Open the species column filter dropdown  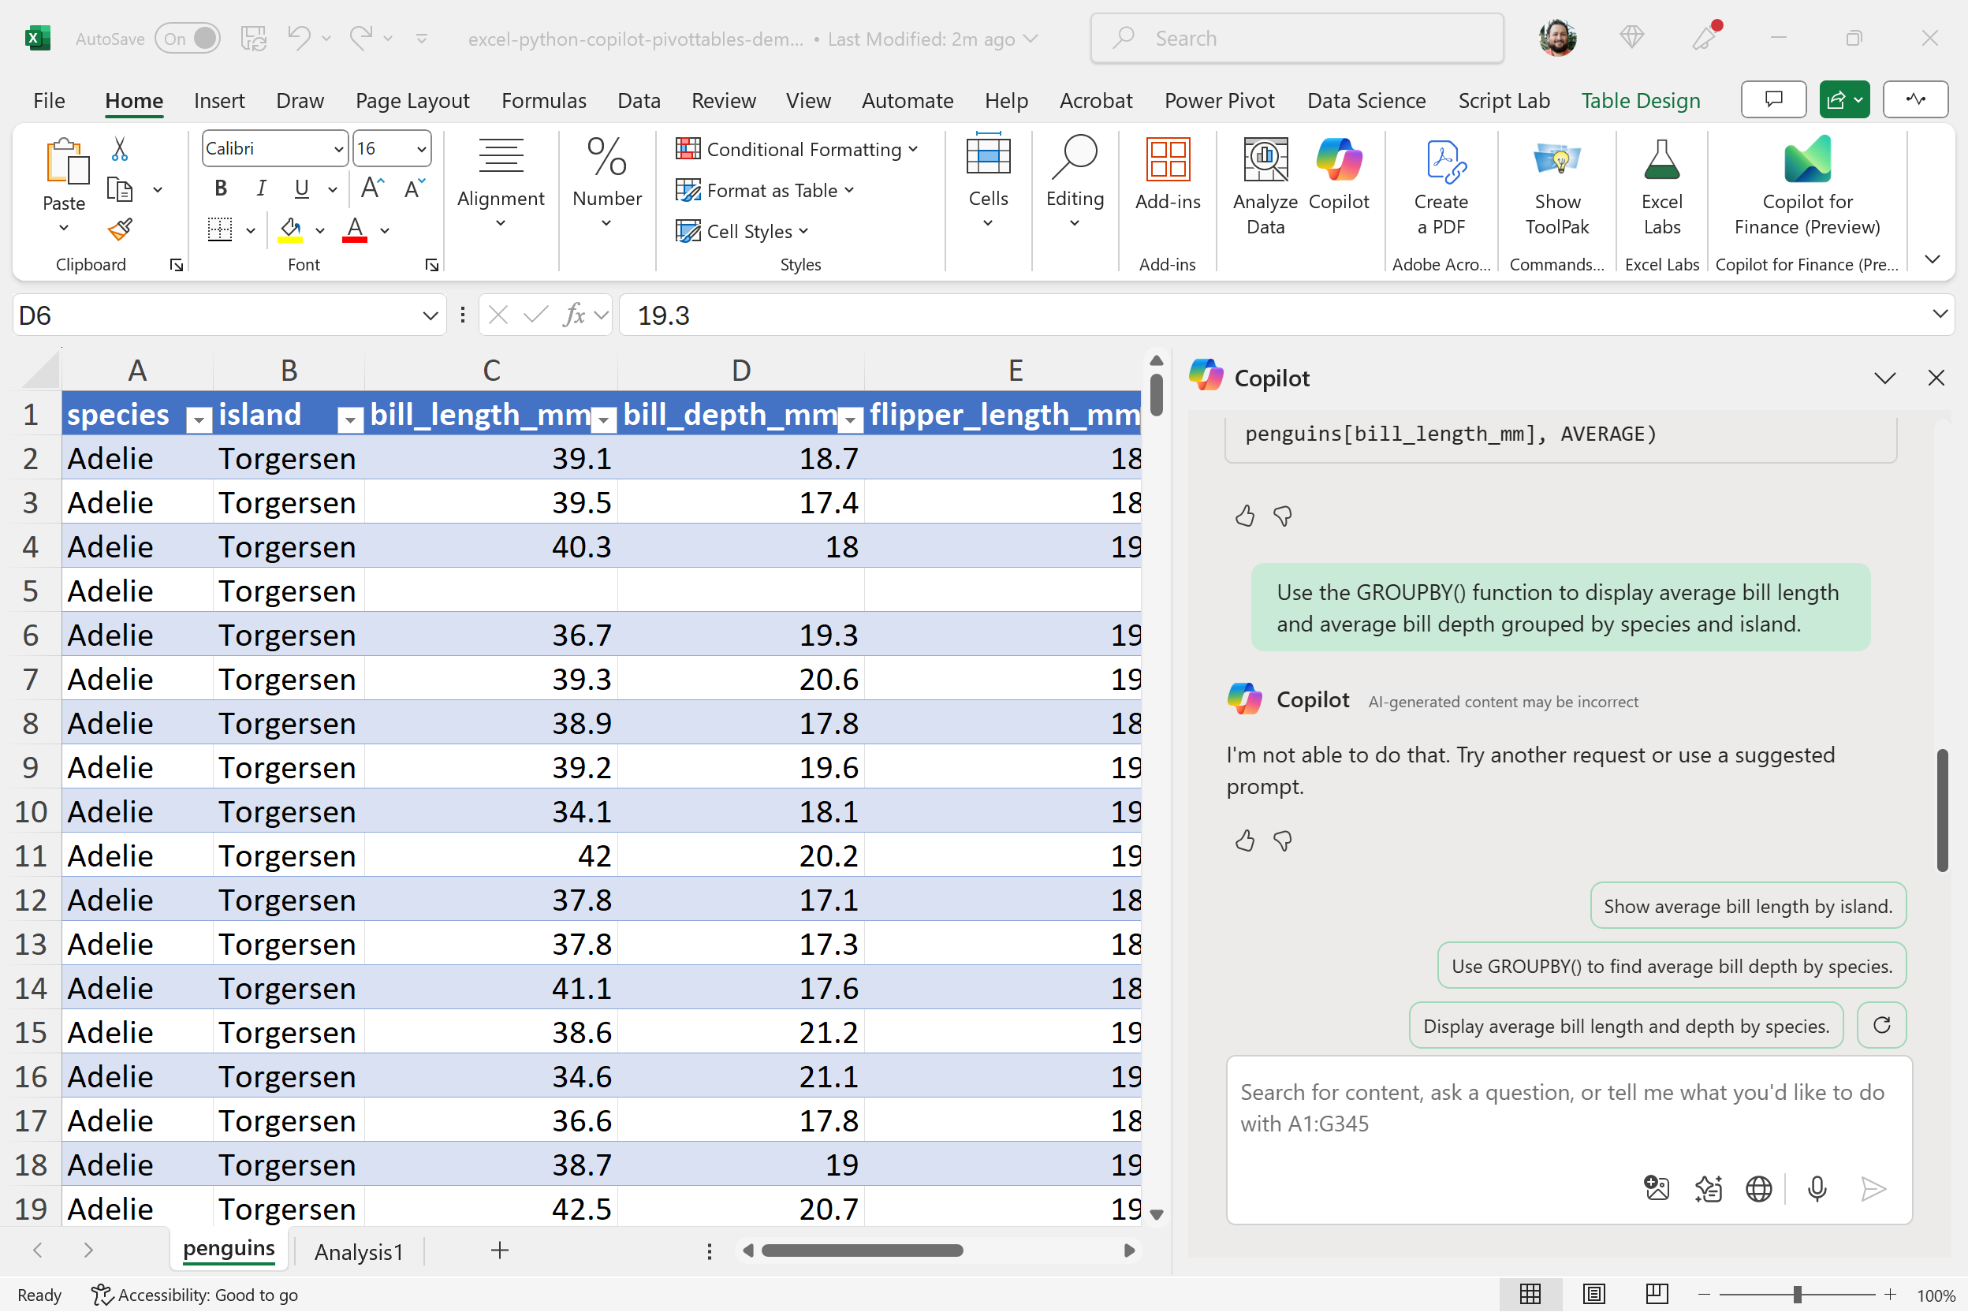(x=199, y=419)
